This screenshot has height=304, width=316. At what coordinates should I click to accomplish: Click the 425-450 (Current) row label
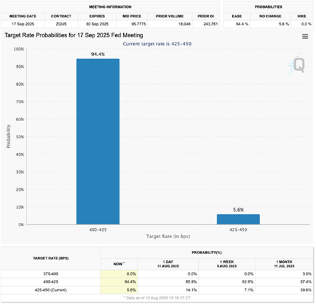(51, 290)
